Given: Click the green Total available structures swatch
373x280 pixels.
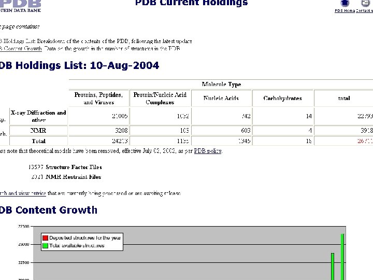Looking at the screenshot, I should point(45,245).
